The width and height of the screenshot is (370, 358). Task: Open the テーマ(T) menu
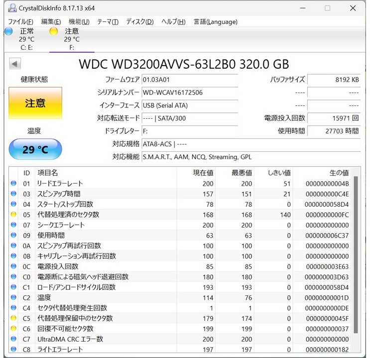(x=108, y=22)
